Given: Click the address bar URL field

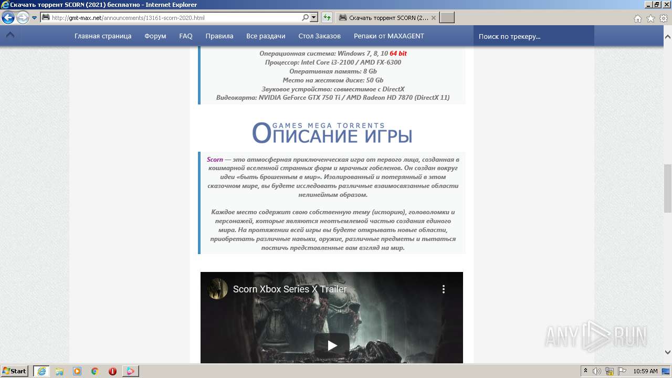Looking at the screenshot, I should pos(175,17).
